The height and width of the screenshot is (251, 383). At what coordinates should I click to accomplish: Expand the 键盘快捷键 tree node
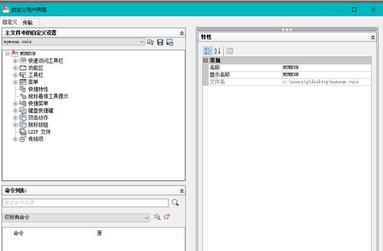tap(15, 110)
